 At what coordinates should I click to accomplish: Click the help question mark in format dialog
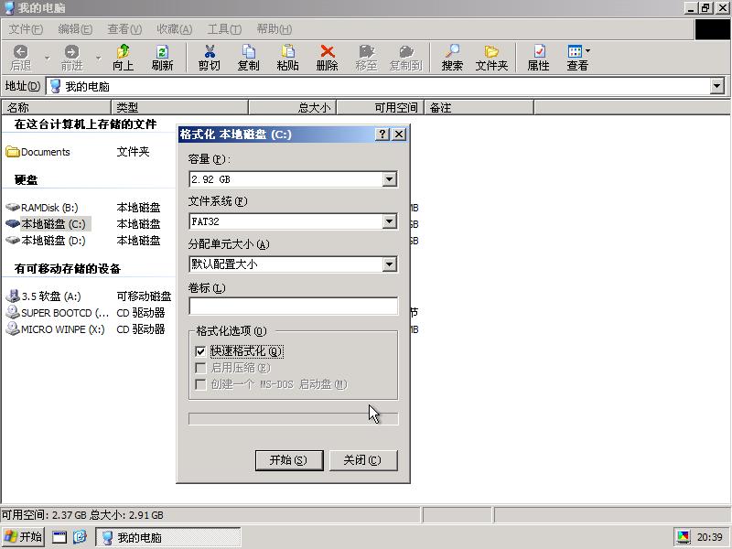[x=382, y=135]
